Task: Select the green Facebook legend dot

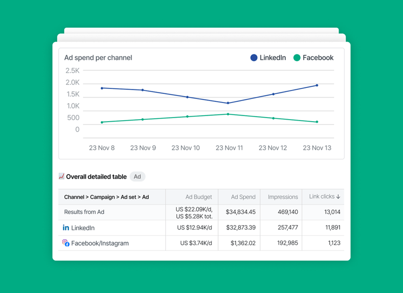Action: pyautogui.click(x=297, y=58)
